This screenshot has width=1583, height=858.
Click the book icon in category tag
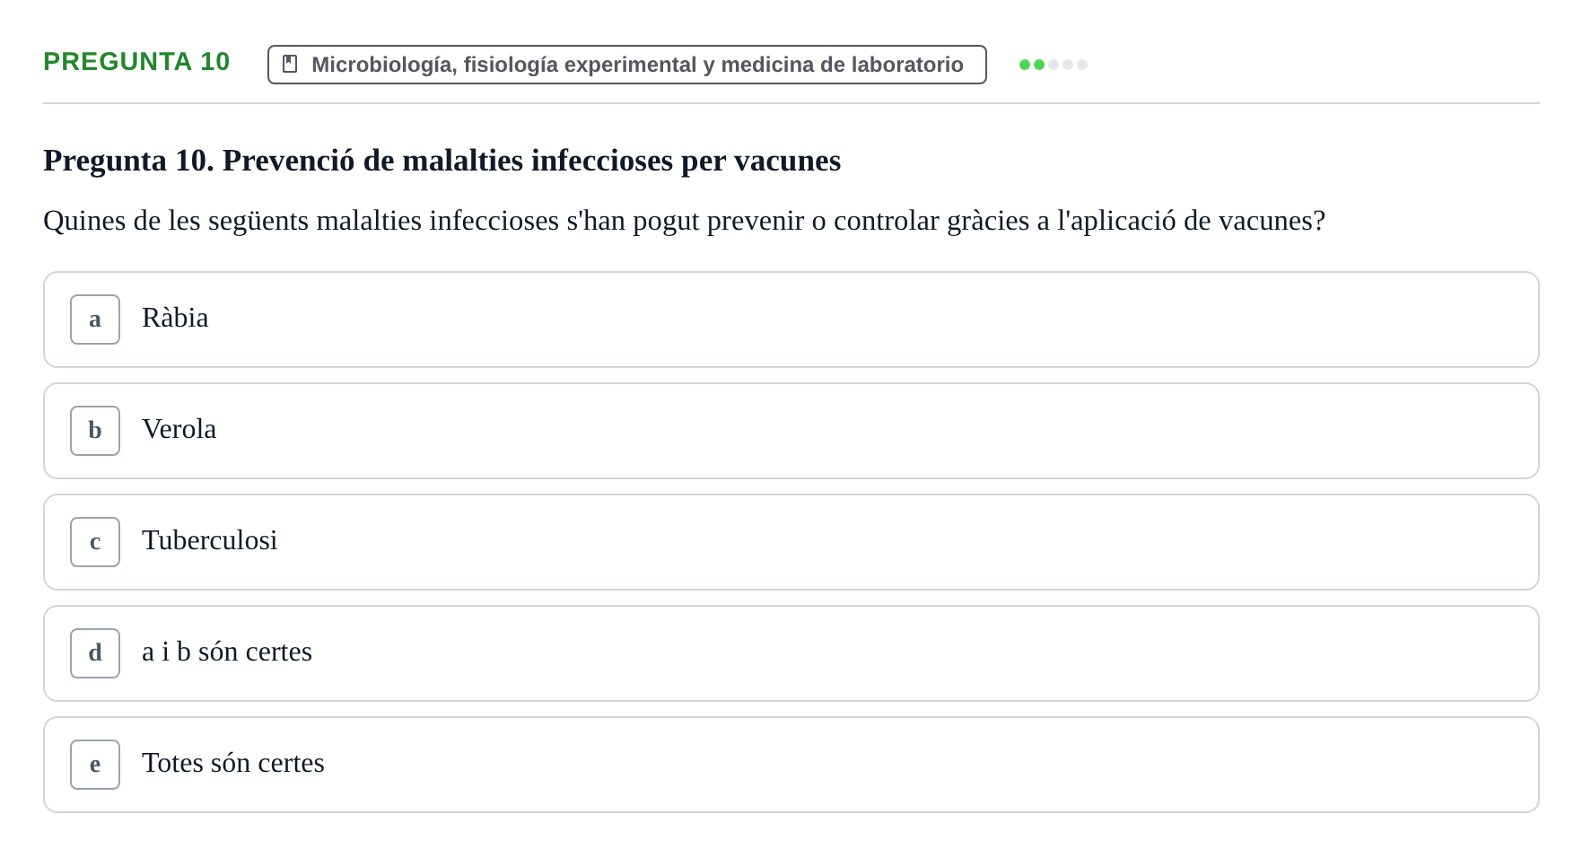(x=290, y=64)
